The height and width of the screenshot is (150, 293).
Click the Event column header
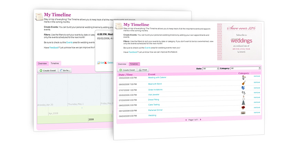click(x=152, y=74)
